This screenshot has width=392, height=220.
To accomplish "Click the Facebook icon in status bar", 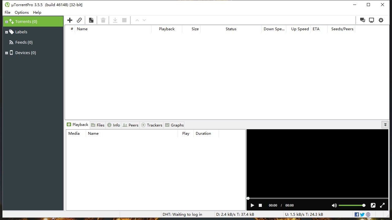I will 357,215.
